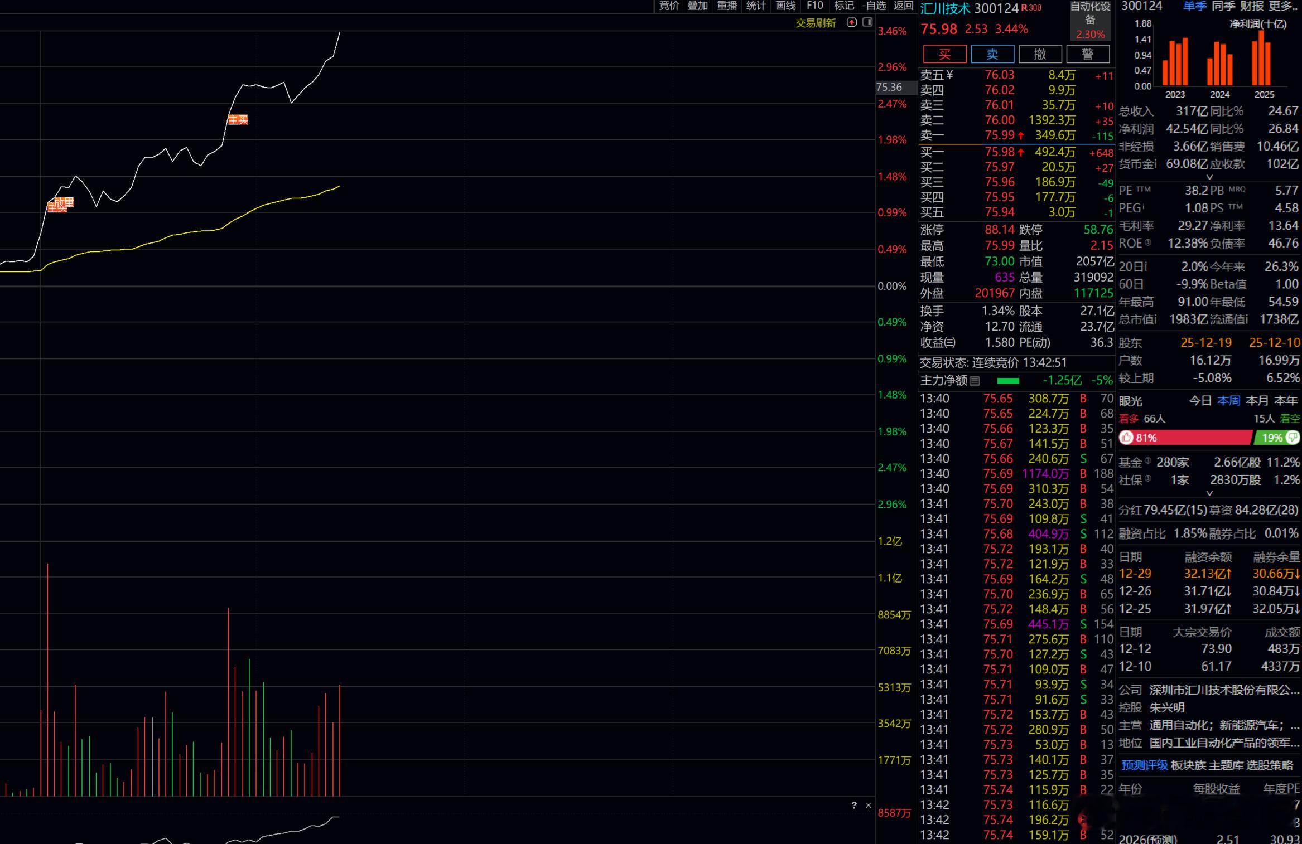The height and width of the screenshot is (844, 1302).
Task: Toggle the side panel layout icon
Action: coord(867,22)
